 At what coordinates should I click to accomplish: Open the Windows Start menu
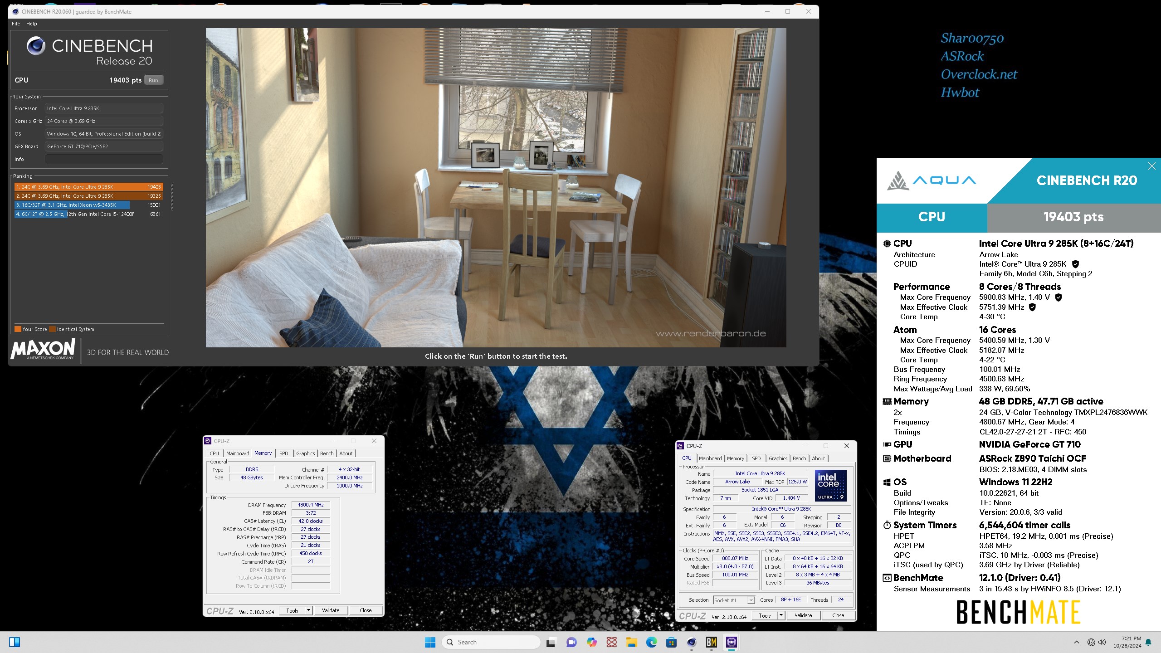tap(430, 642)
